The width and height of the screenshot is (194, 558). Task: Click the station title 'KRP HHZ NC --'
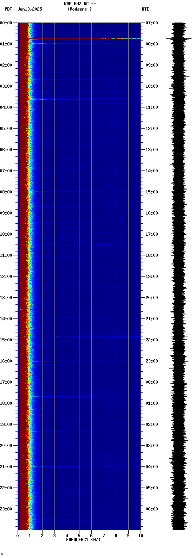pyautogui.click(x=80, y=4)
